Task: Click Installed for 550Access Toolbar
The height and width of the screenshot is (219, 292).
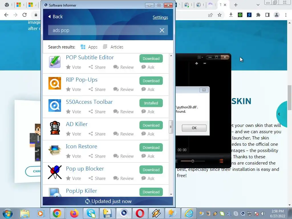Action: tap(151, 103)
